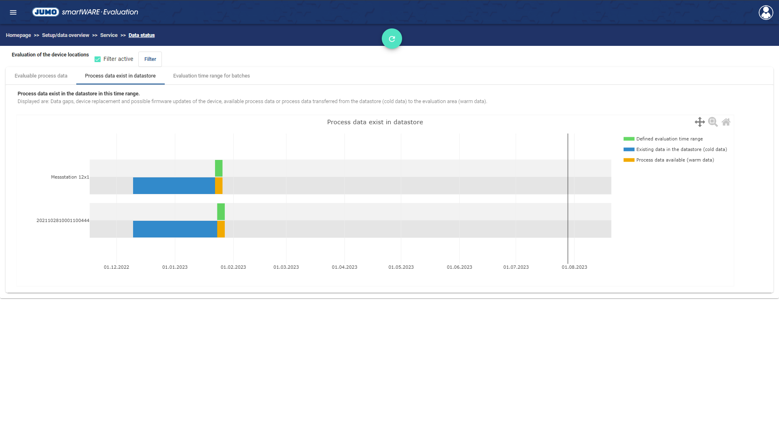Image resolution: width=779 pixels, height=427 pixels.
Task: Select Process data exist in datastore tab
Action: (120, 76)
